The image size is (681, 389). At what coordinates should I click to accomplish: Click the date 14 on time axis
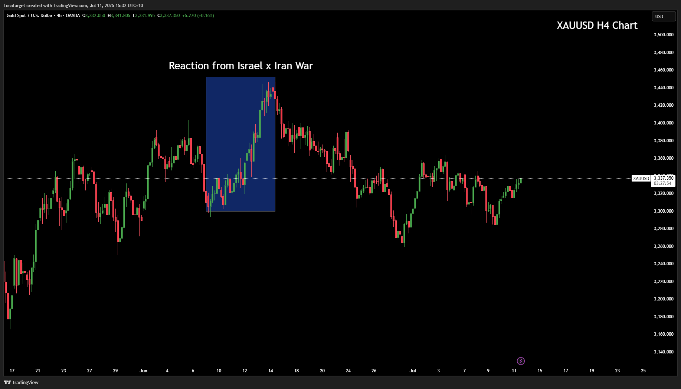click(x=271, y=370)
